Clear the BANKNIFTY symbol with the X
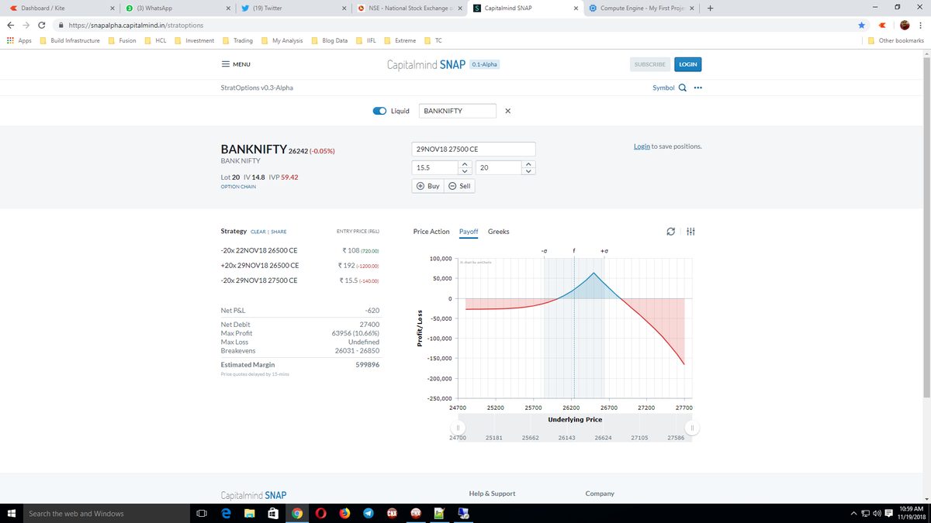The image size is (931, 523). tap(507, 111)
